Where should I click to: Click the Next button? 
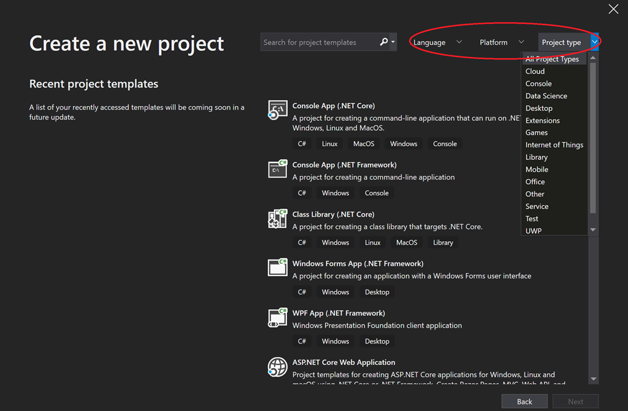575,401
